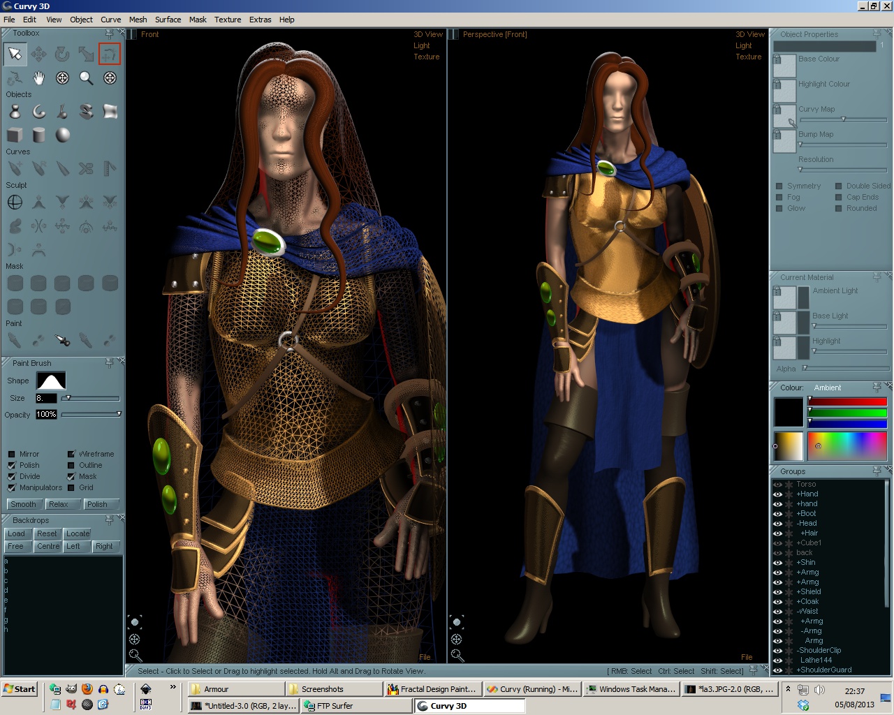Screen dimensions: 894x715
Task: Choose the magnifying glass zoom tool
Action: coord(86,78)
